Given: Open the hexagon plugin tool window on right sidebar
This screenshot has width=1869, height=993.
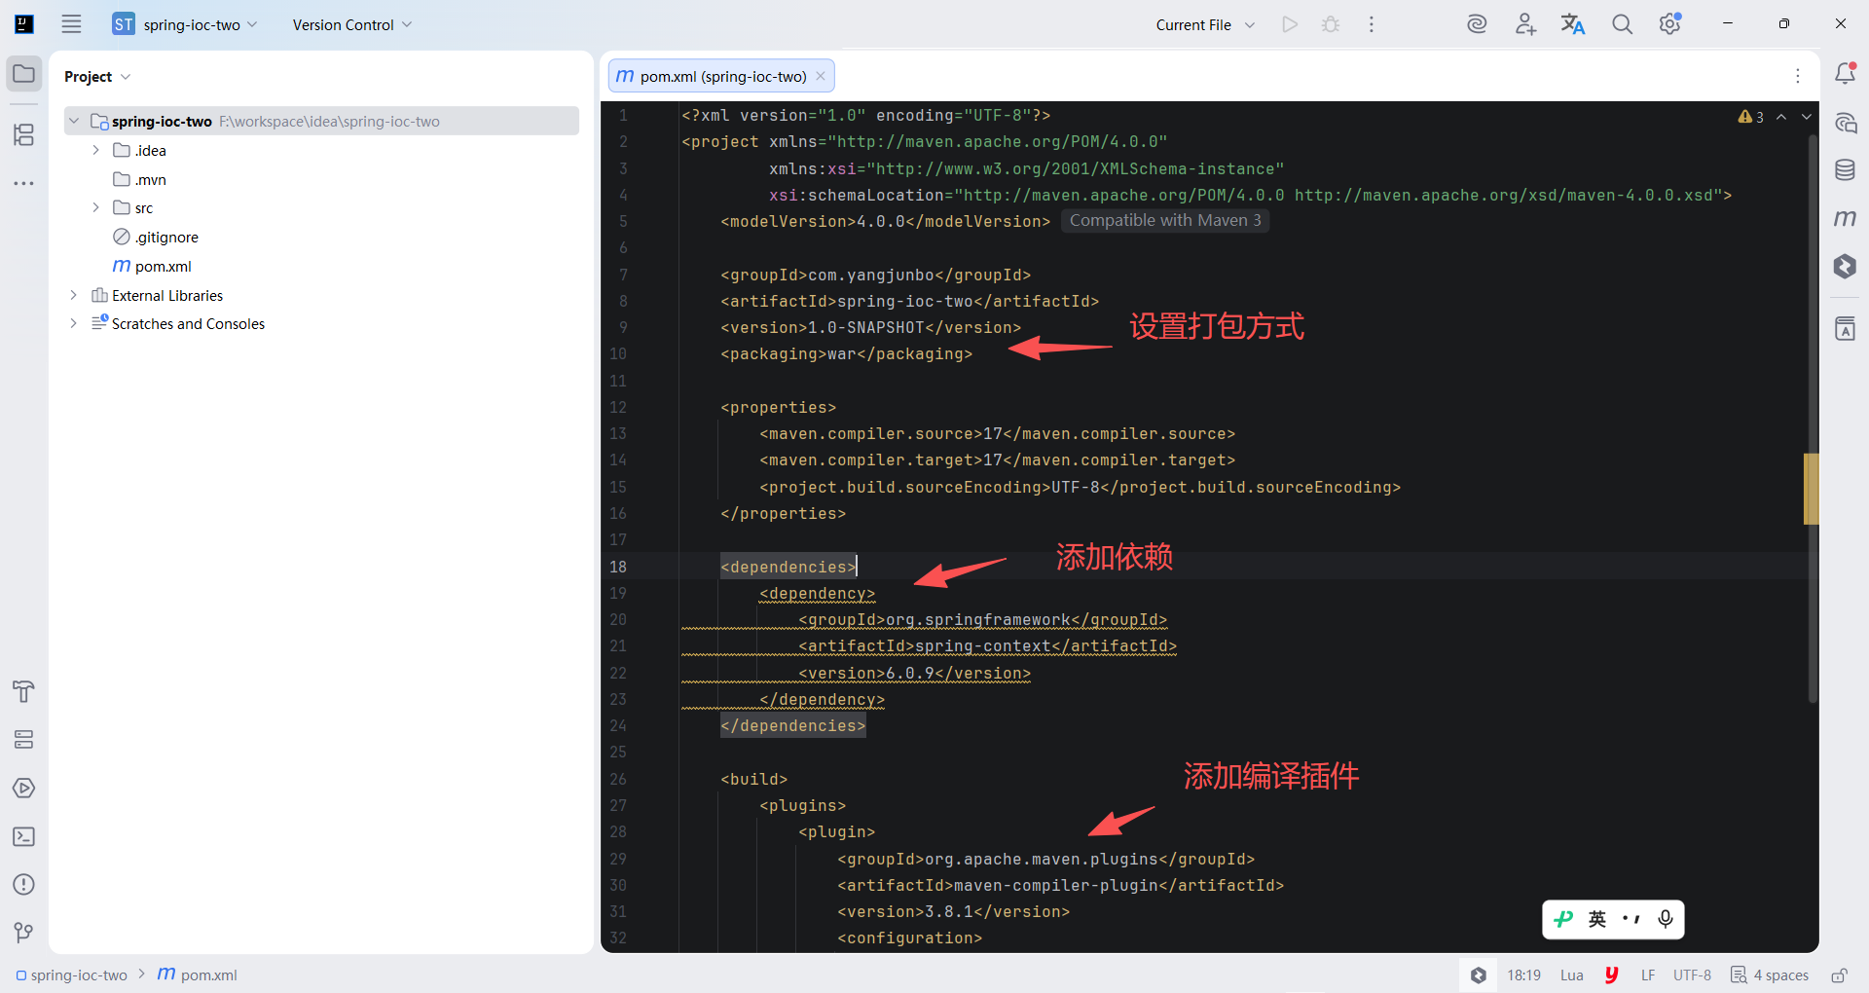Looking at the screenshot, I should click(x=1845, y=266).
